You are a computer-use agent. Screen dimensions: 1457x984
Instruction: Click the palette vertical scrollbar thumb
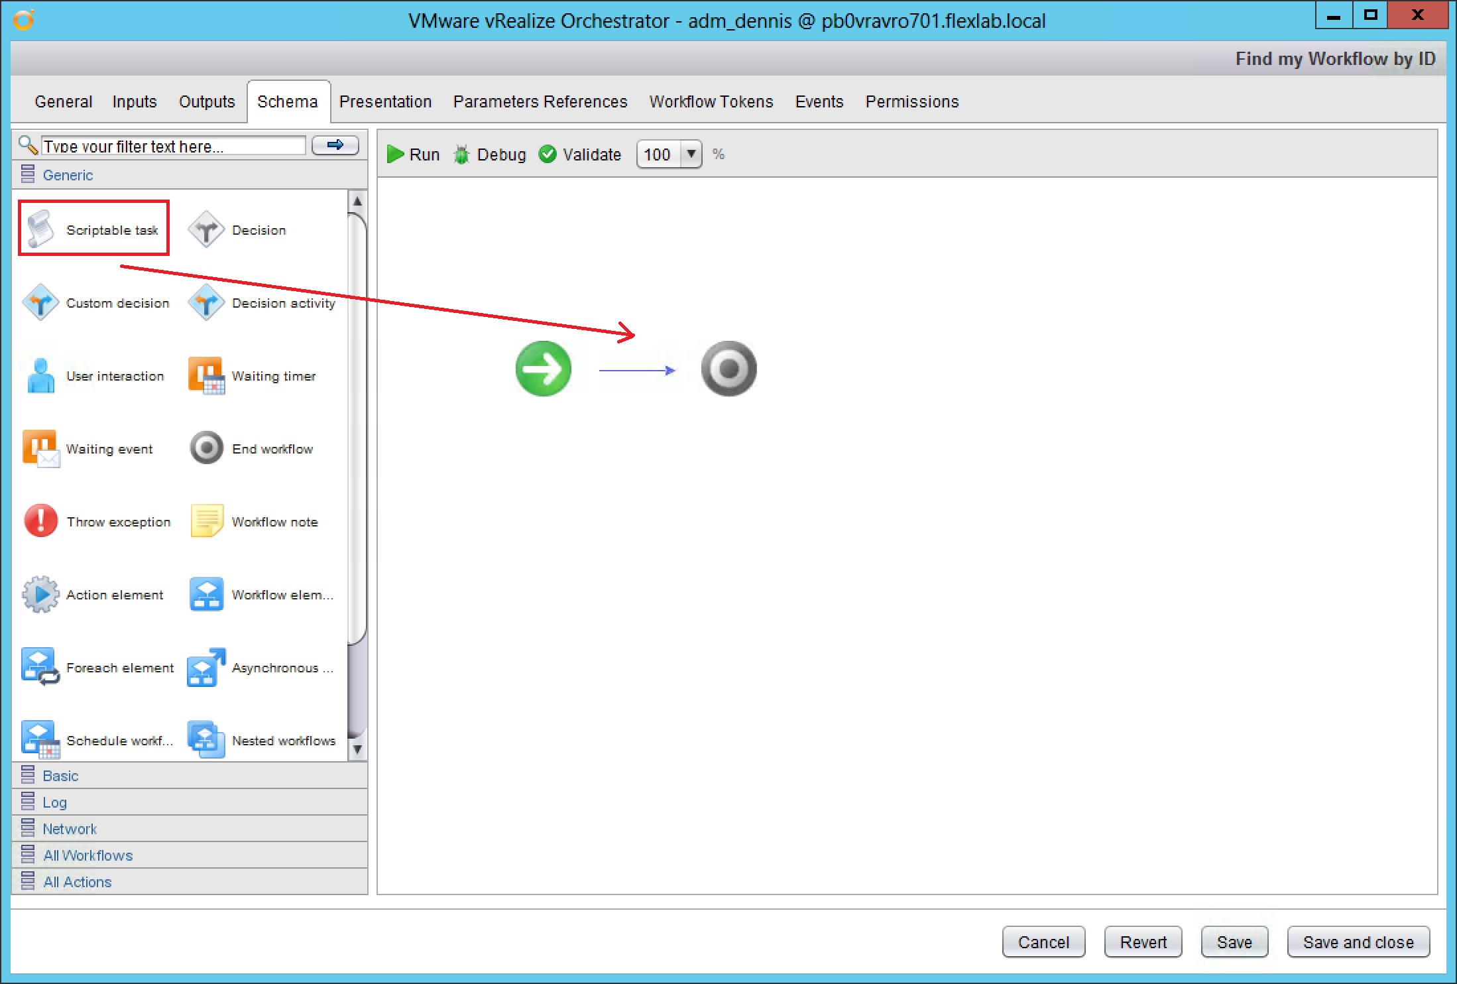[357, 428]
